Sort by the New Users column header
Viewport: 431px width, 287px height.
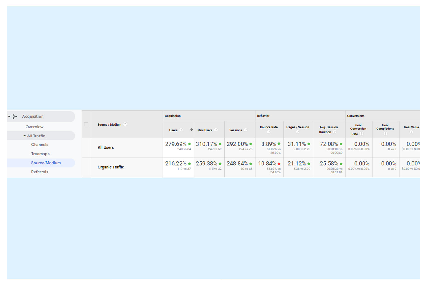205,130
